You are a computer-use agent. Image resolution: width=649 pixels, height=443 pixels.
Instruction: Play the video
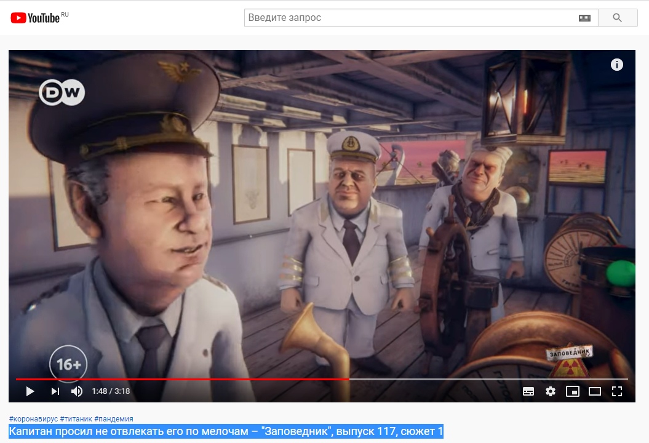pyautogui.click(x=30, y=391)
